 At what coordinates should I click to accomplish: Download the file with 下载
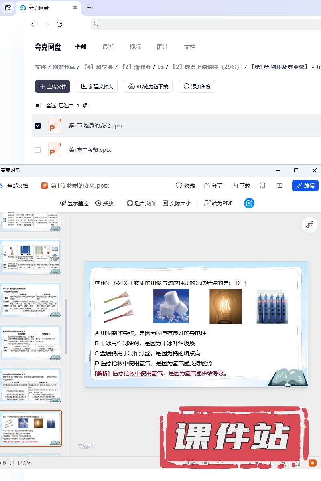[241, 186]
